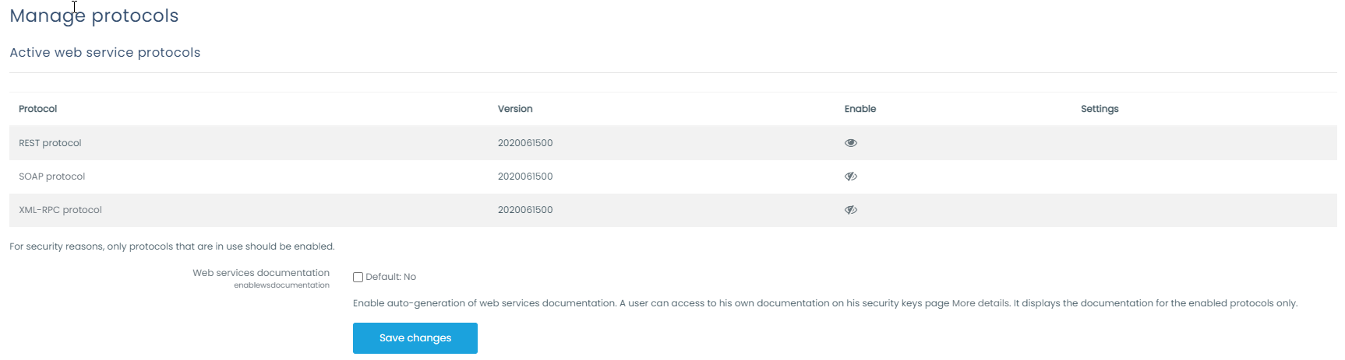The width and height of the screenshot is (1345, 360).
Task: Select the SOAP protocol row name
Action: point(51,177)
